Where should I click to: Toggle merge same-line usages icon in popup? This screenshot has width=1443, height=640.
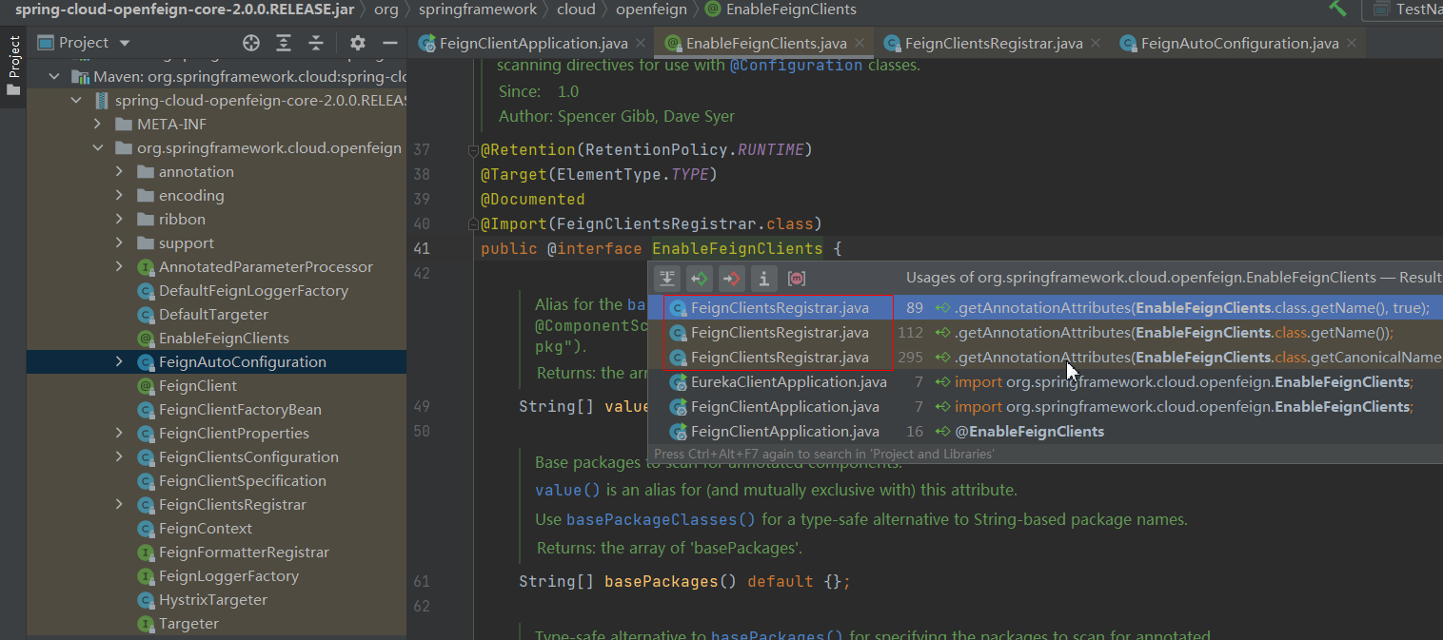tap(668, 279)
